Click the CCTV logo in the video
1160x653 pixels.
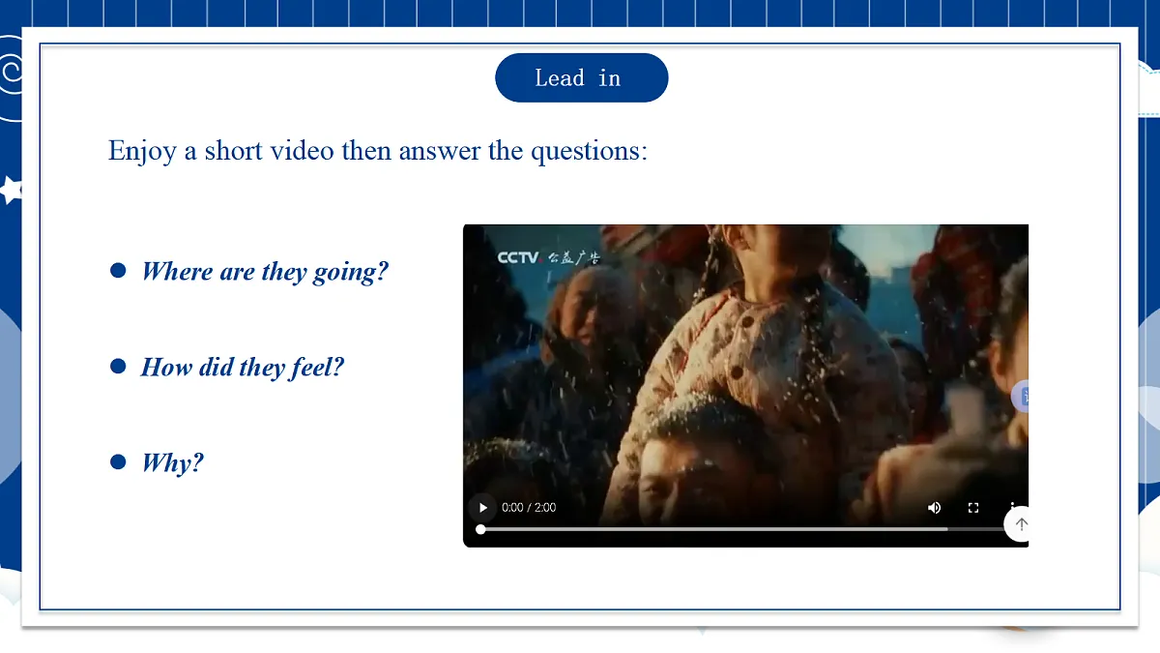point(517,257)
